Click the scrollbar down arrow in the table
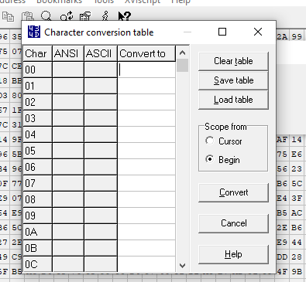Screen dimensions: 306x282 (182, 266)
